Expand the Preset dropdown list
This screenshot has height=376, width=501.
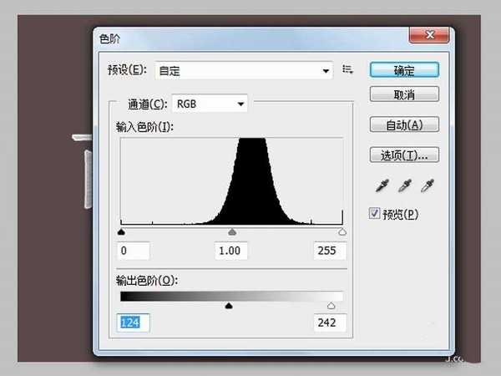click(326, 71)
